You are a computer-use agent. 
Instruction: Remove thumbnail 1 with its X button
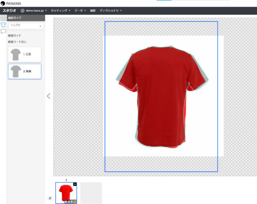75,184
